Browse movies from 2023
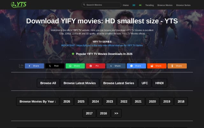204x128 pixels. tap(110, 101)
